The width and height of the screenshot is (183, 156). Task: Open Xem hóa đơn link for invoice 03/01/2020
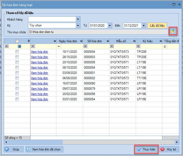pos(39,99)
